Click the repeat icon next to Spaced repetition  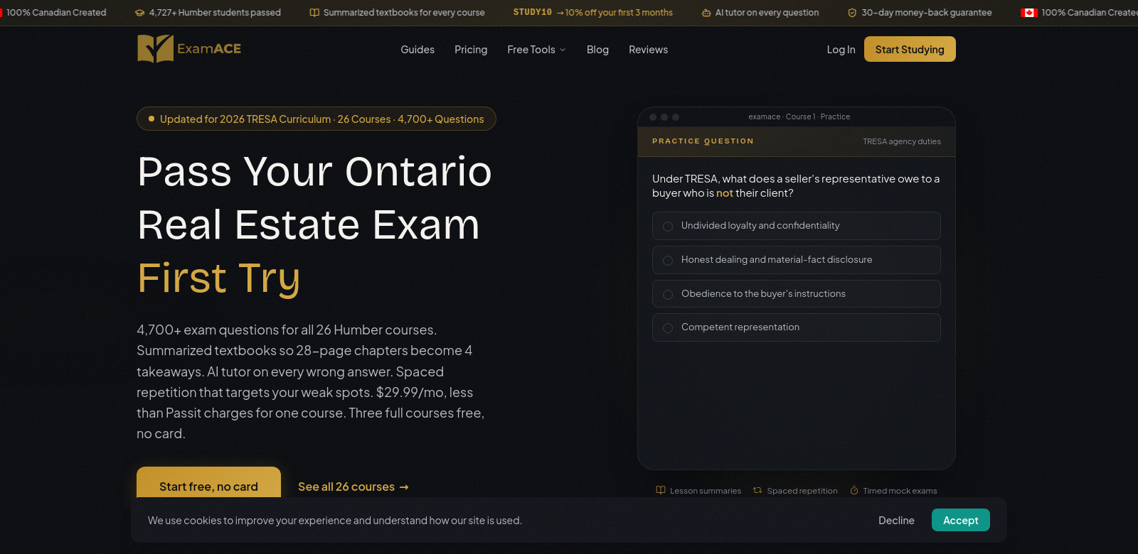[x=757, y=490]
